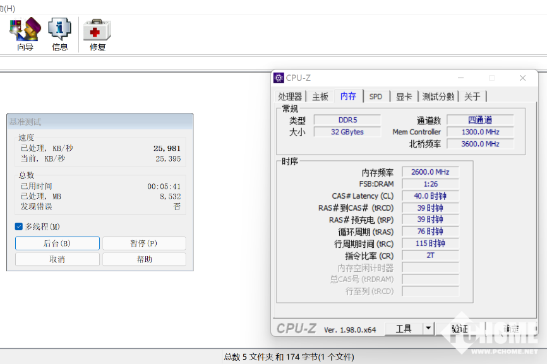Click the 2600.0 MHz 内存频率 value

431,172
